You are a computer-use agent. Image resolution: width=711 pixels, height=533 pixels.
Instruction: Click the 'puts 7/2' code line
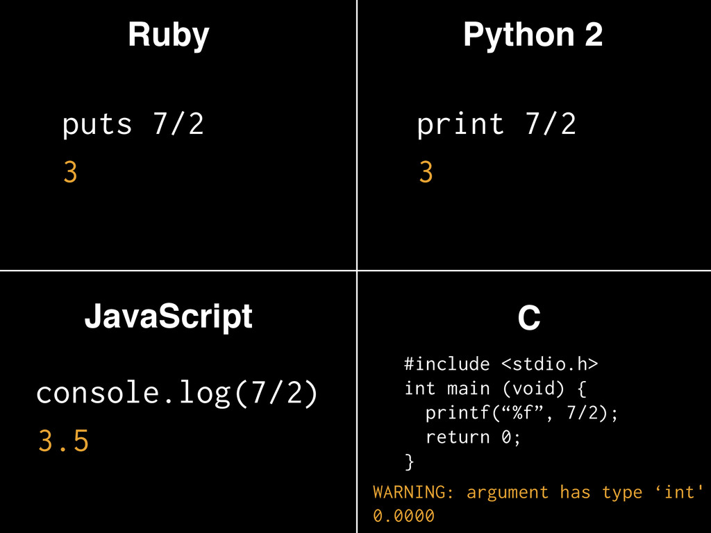click(133, 125)
